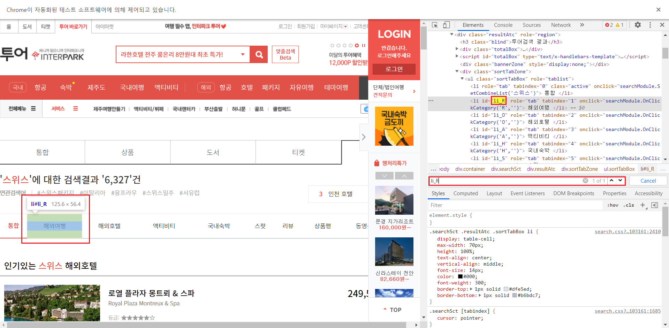Open the 전체메뉴 hamburger menu
This screenshot has height=328, width=669.
(x=33, y=109)
